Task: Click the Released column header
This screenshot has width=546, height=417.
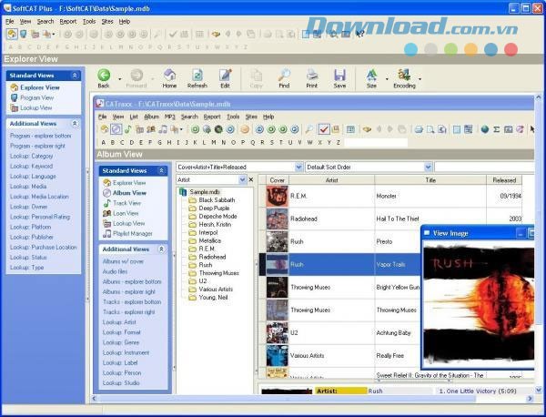Action: point(503,180)
